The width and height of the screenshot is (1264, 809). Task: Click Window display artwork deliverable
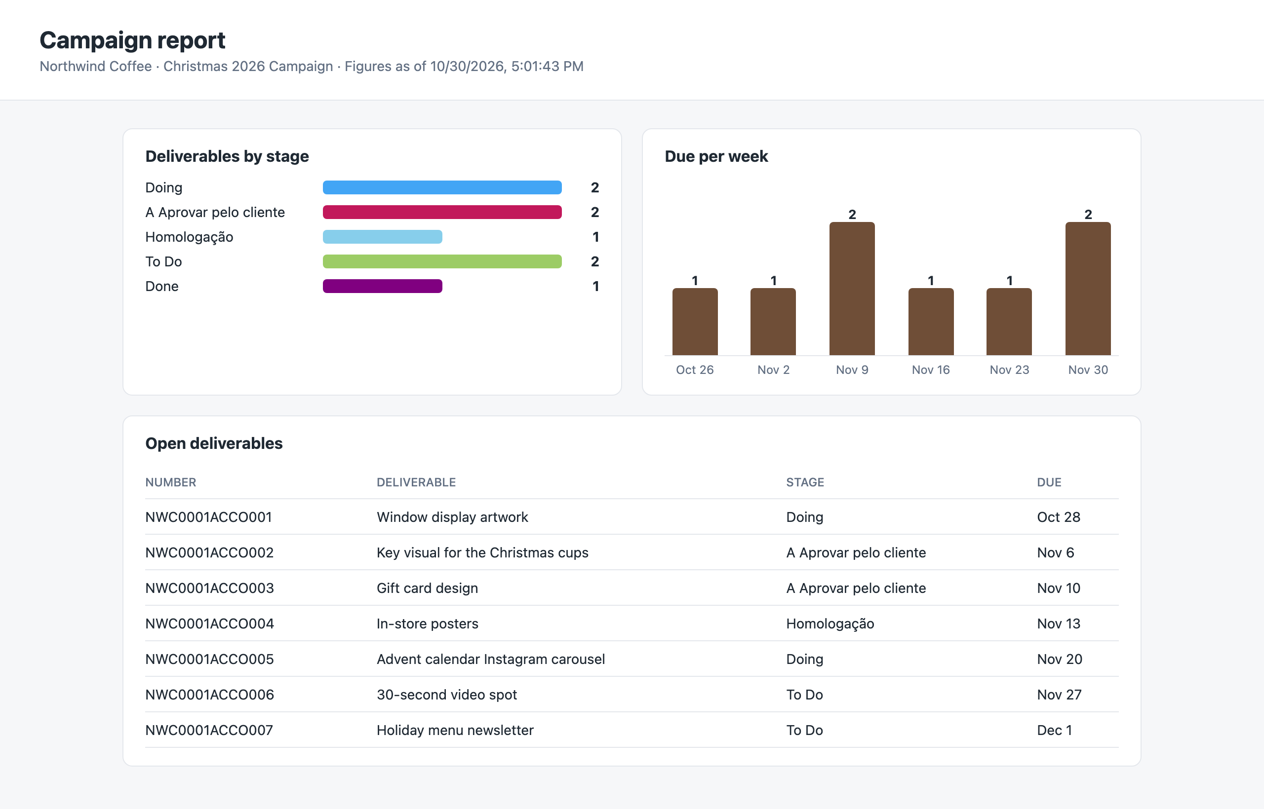coord(452,517)
